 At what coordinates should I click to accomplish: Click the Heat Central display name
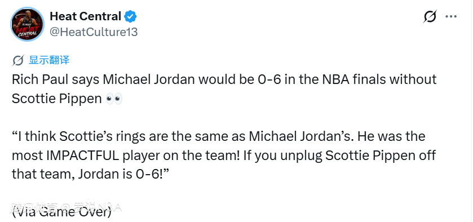(85, 16)
